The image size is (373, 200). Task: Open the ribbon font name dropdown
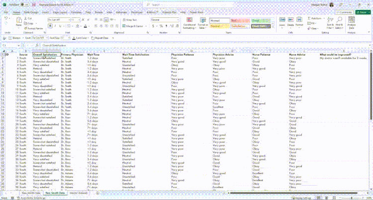coord(69,20)
